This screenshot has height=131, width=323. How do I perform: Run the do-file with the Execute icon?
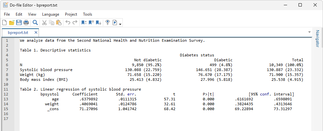coord(115,22)
